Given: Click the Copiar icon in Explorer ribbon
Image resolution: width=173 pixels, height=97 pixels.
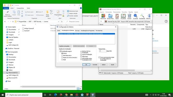Looking at the screenshot, I should tap(14, 12).
